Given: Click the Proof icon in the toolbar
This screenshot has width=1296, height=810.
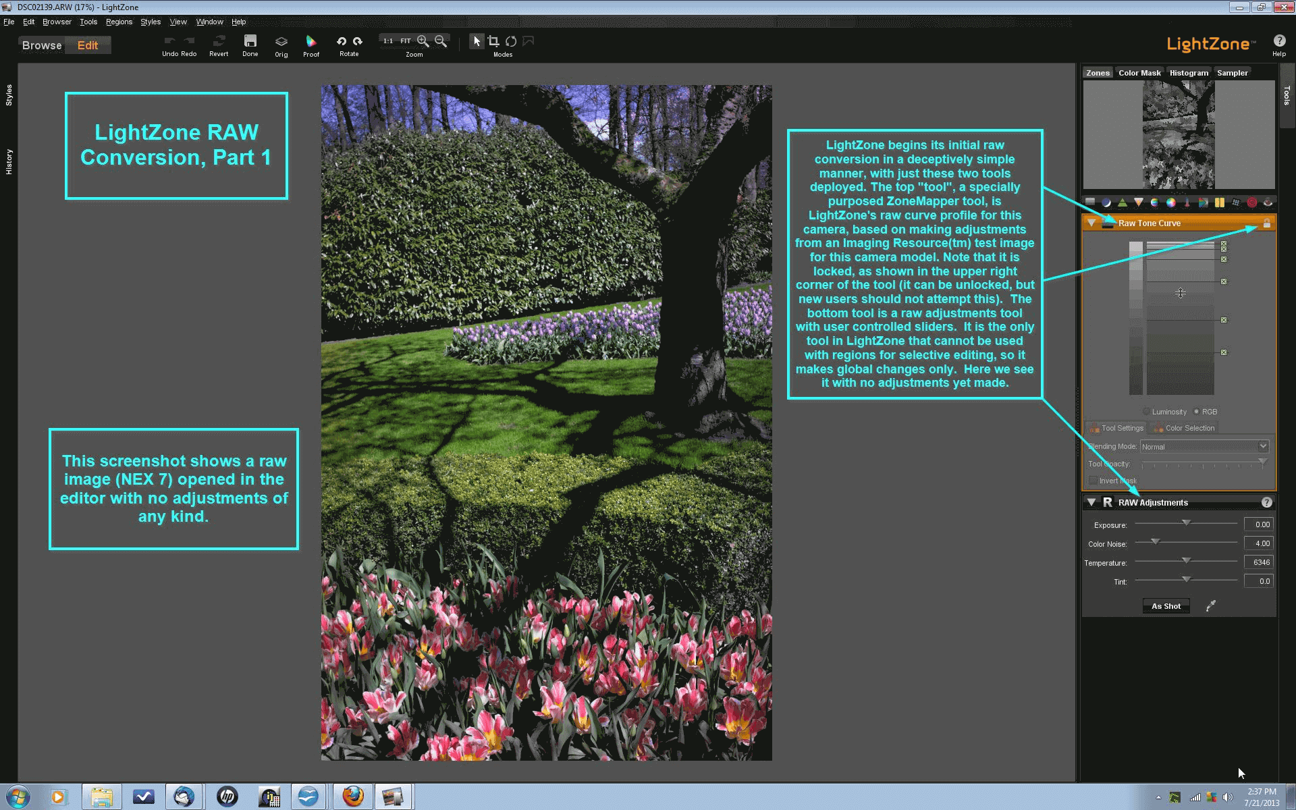Looking at the screenshot, I should [311, 42].
